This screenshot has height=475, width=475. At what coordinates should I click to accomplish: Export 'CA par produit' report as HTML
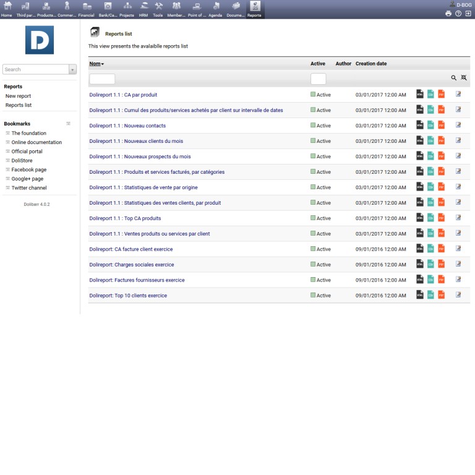pyautogui.click(x=420, y=94)
